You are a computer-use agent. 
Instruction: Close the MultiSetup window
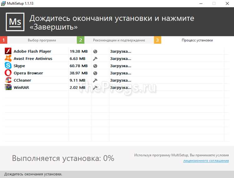point(227,3)
